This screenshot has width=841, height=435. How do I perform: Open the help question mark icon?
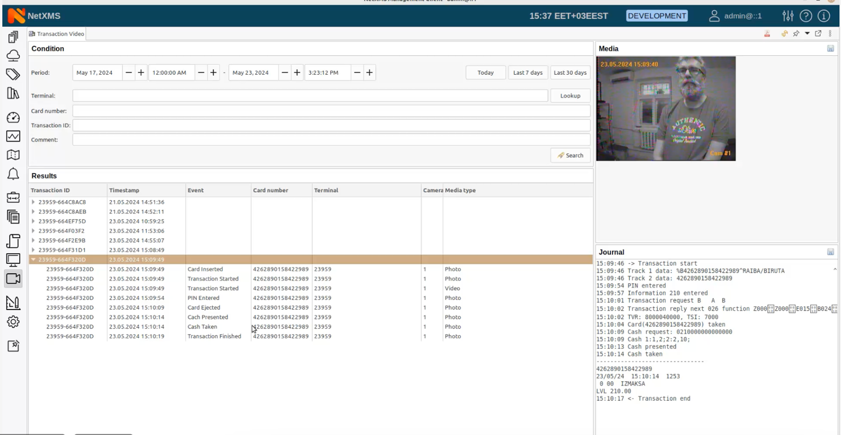pyautogui.click(x=806, y=16)
